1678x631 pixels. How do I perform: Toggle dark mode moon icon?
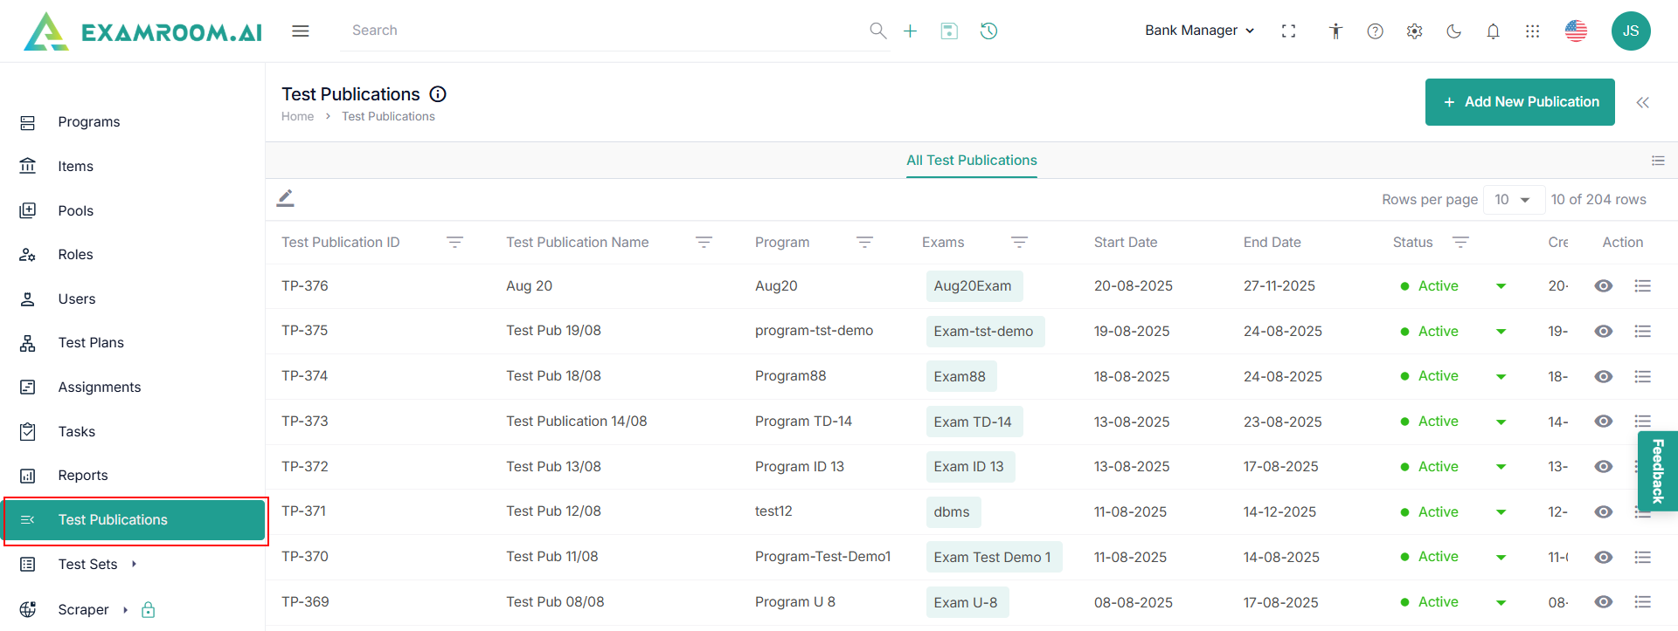(1453, 31)
